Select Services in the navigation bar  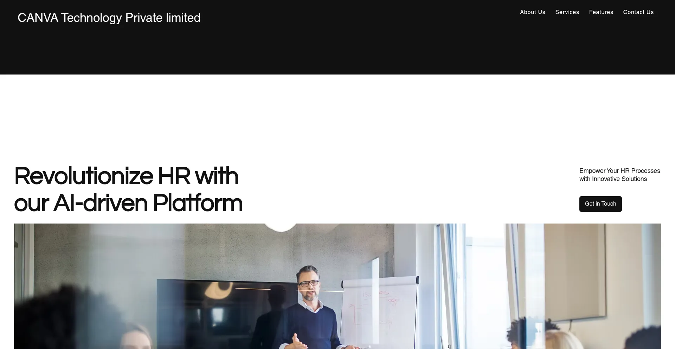point(567,12)
